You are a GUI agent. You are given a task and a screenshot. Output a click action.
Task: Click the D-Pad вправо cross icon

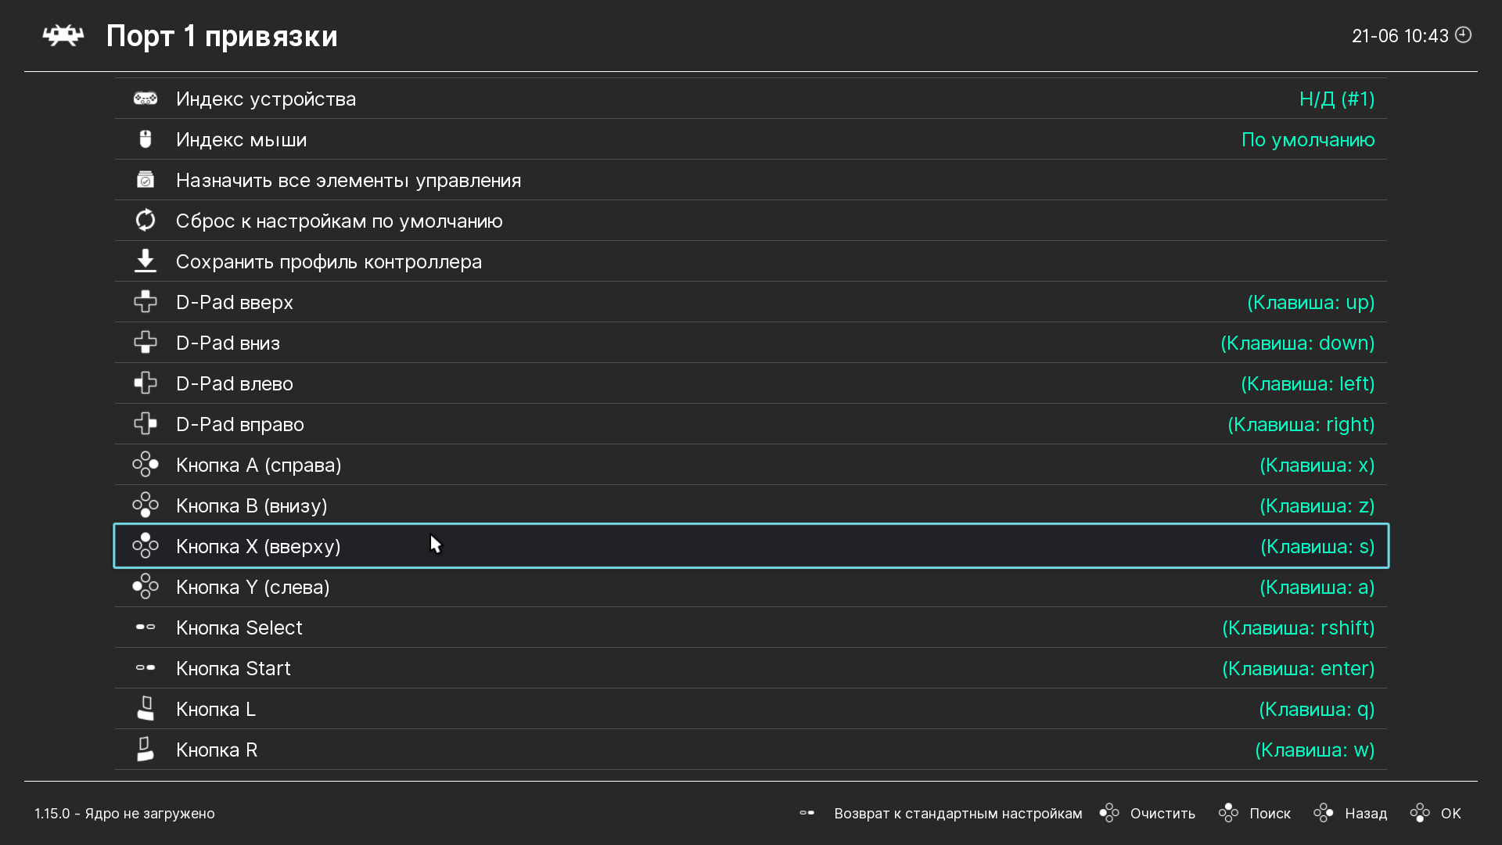point(145,424)
